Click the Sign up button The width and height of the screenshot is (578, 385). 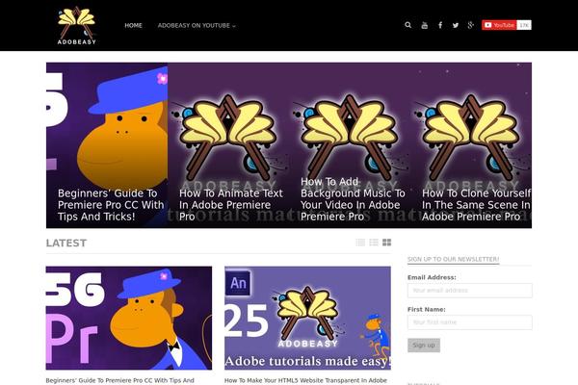tap(424, 346)
